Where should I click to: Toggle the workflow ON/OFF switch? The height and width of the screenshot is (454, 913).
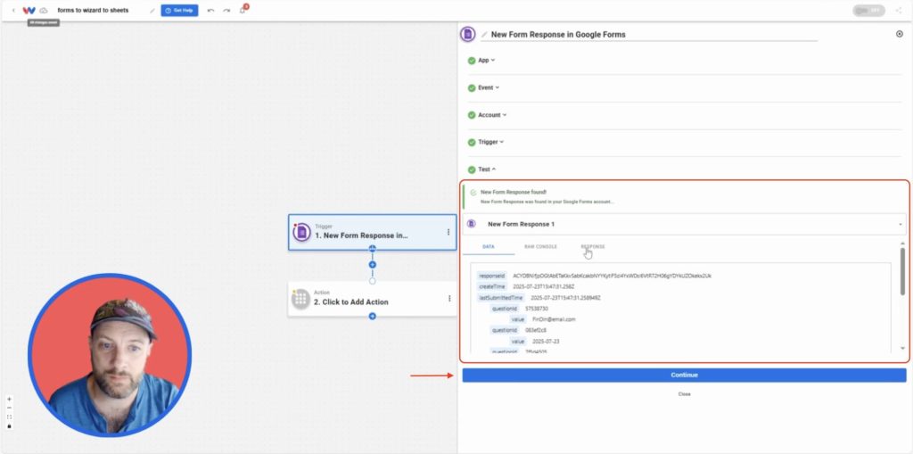pos(868,11)
